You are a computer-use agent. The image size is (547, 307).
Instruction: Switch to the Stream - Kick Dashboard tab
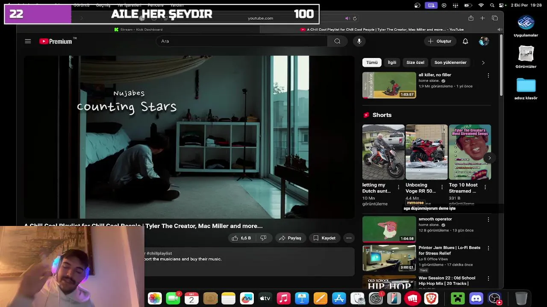138,29
